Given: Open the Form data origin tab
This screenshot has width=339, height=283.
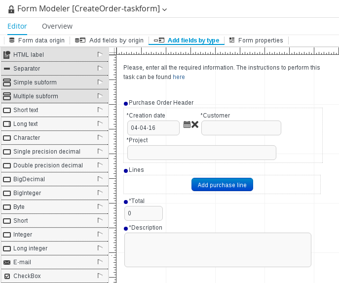Looking at the screenshot, I should tap(37, 40).
